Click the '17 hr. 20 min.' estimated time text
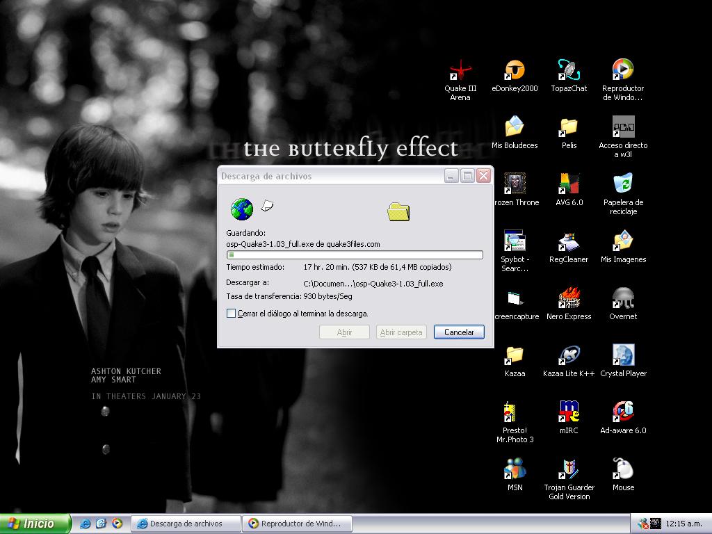Screen dimensions: 712x534 click(x=326, y=267)
